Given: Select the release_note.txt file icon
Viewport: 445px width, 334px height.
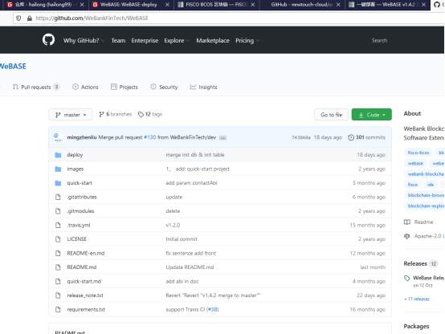Looking at the screenshot, I should [58, 295].
